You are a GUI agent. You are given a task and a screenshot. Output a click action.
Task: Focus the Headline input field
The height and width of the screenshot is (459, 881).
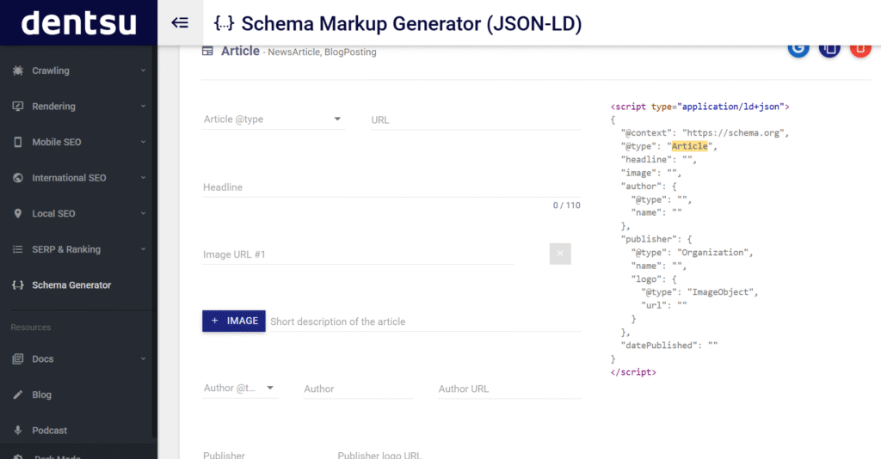coord(391,187)
